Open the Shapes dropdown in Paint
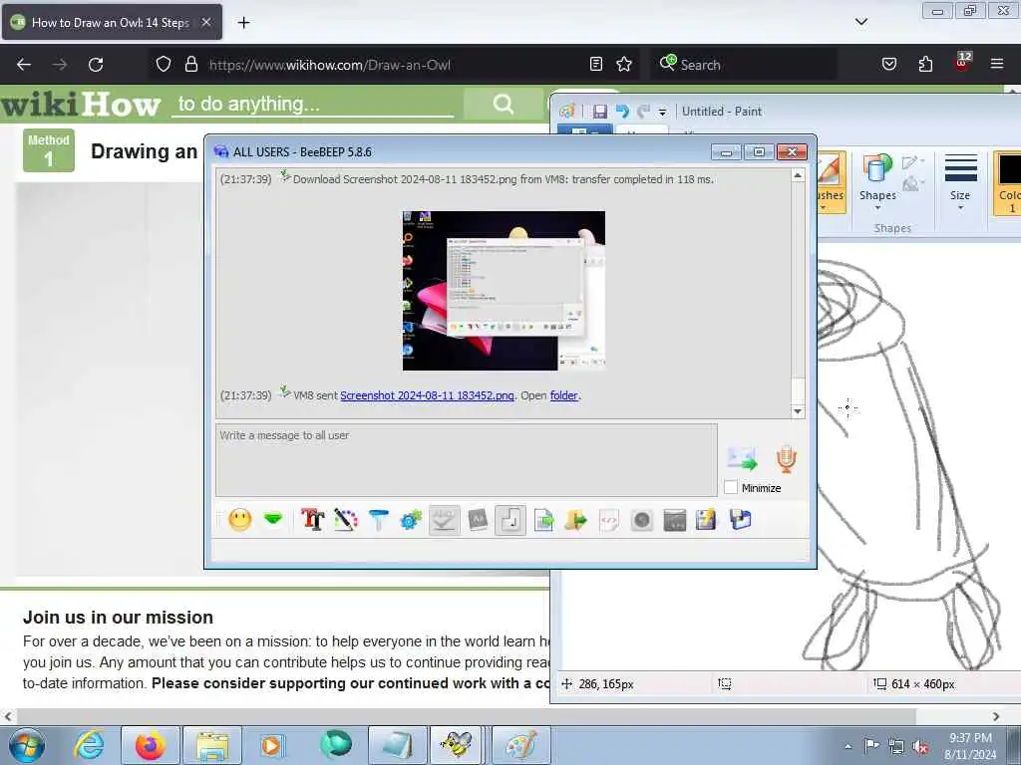 877,183
